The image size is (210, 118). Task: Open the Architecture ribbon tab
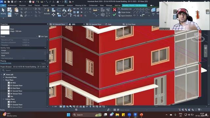coord(12,6)
